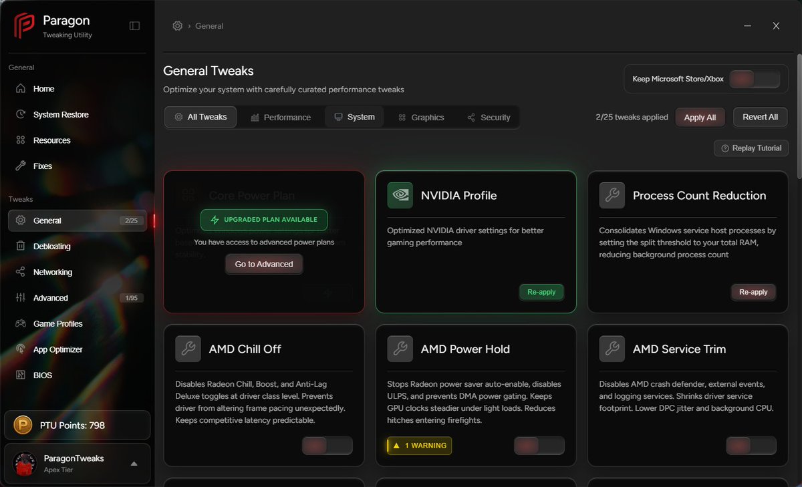Click the PTU Points coin icon
The width and height of the screenshot is (802, 487).
tap(24, 426)
